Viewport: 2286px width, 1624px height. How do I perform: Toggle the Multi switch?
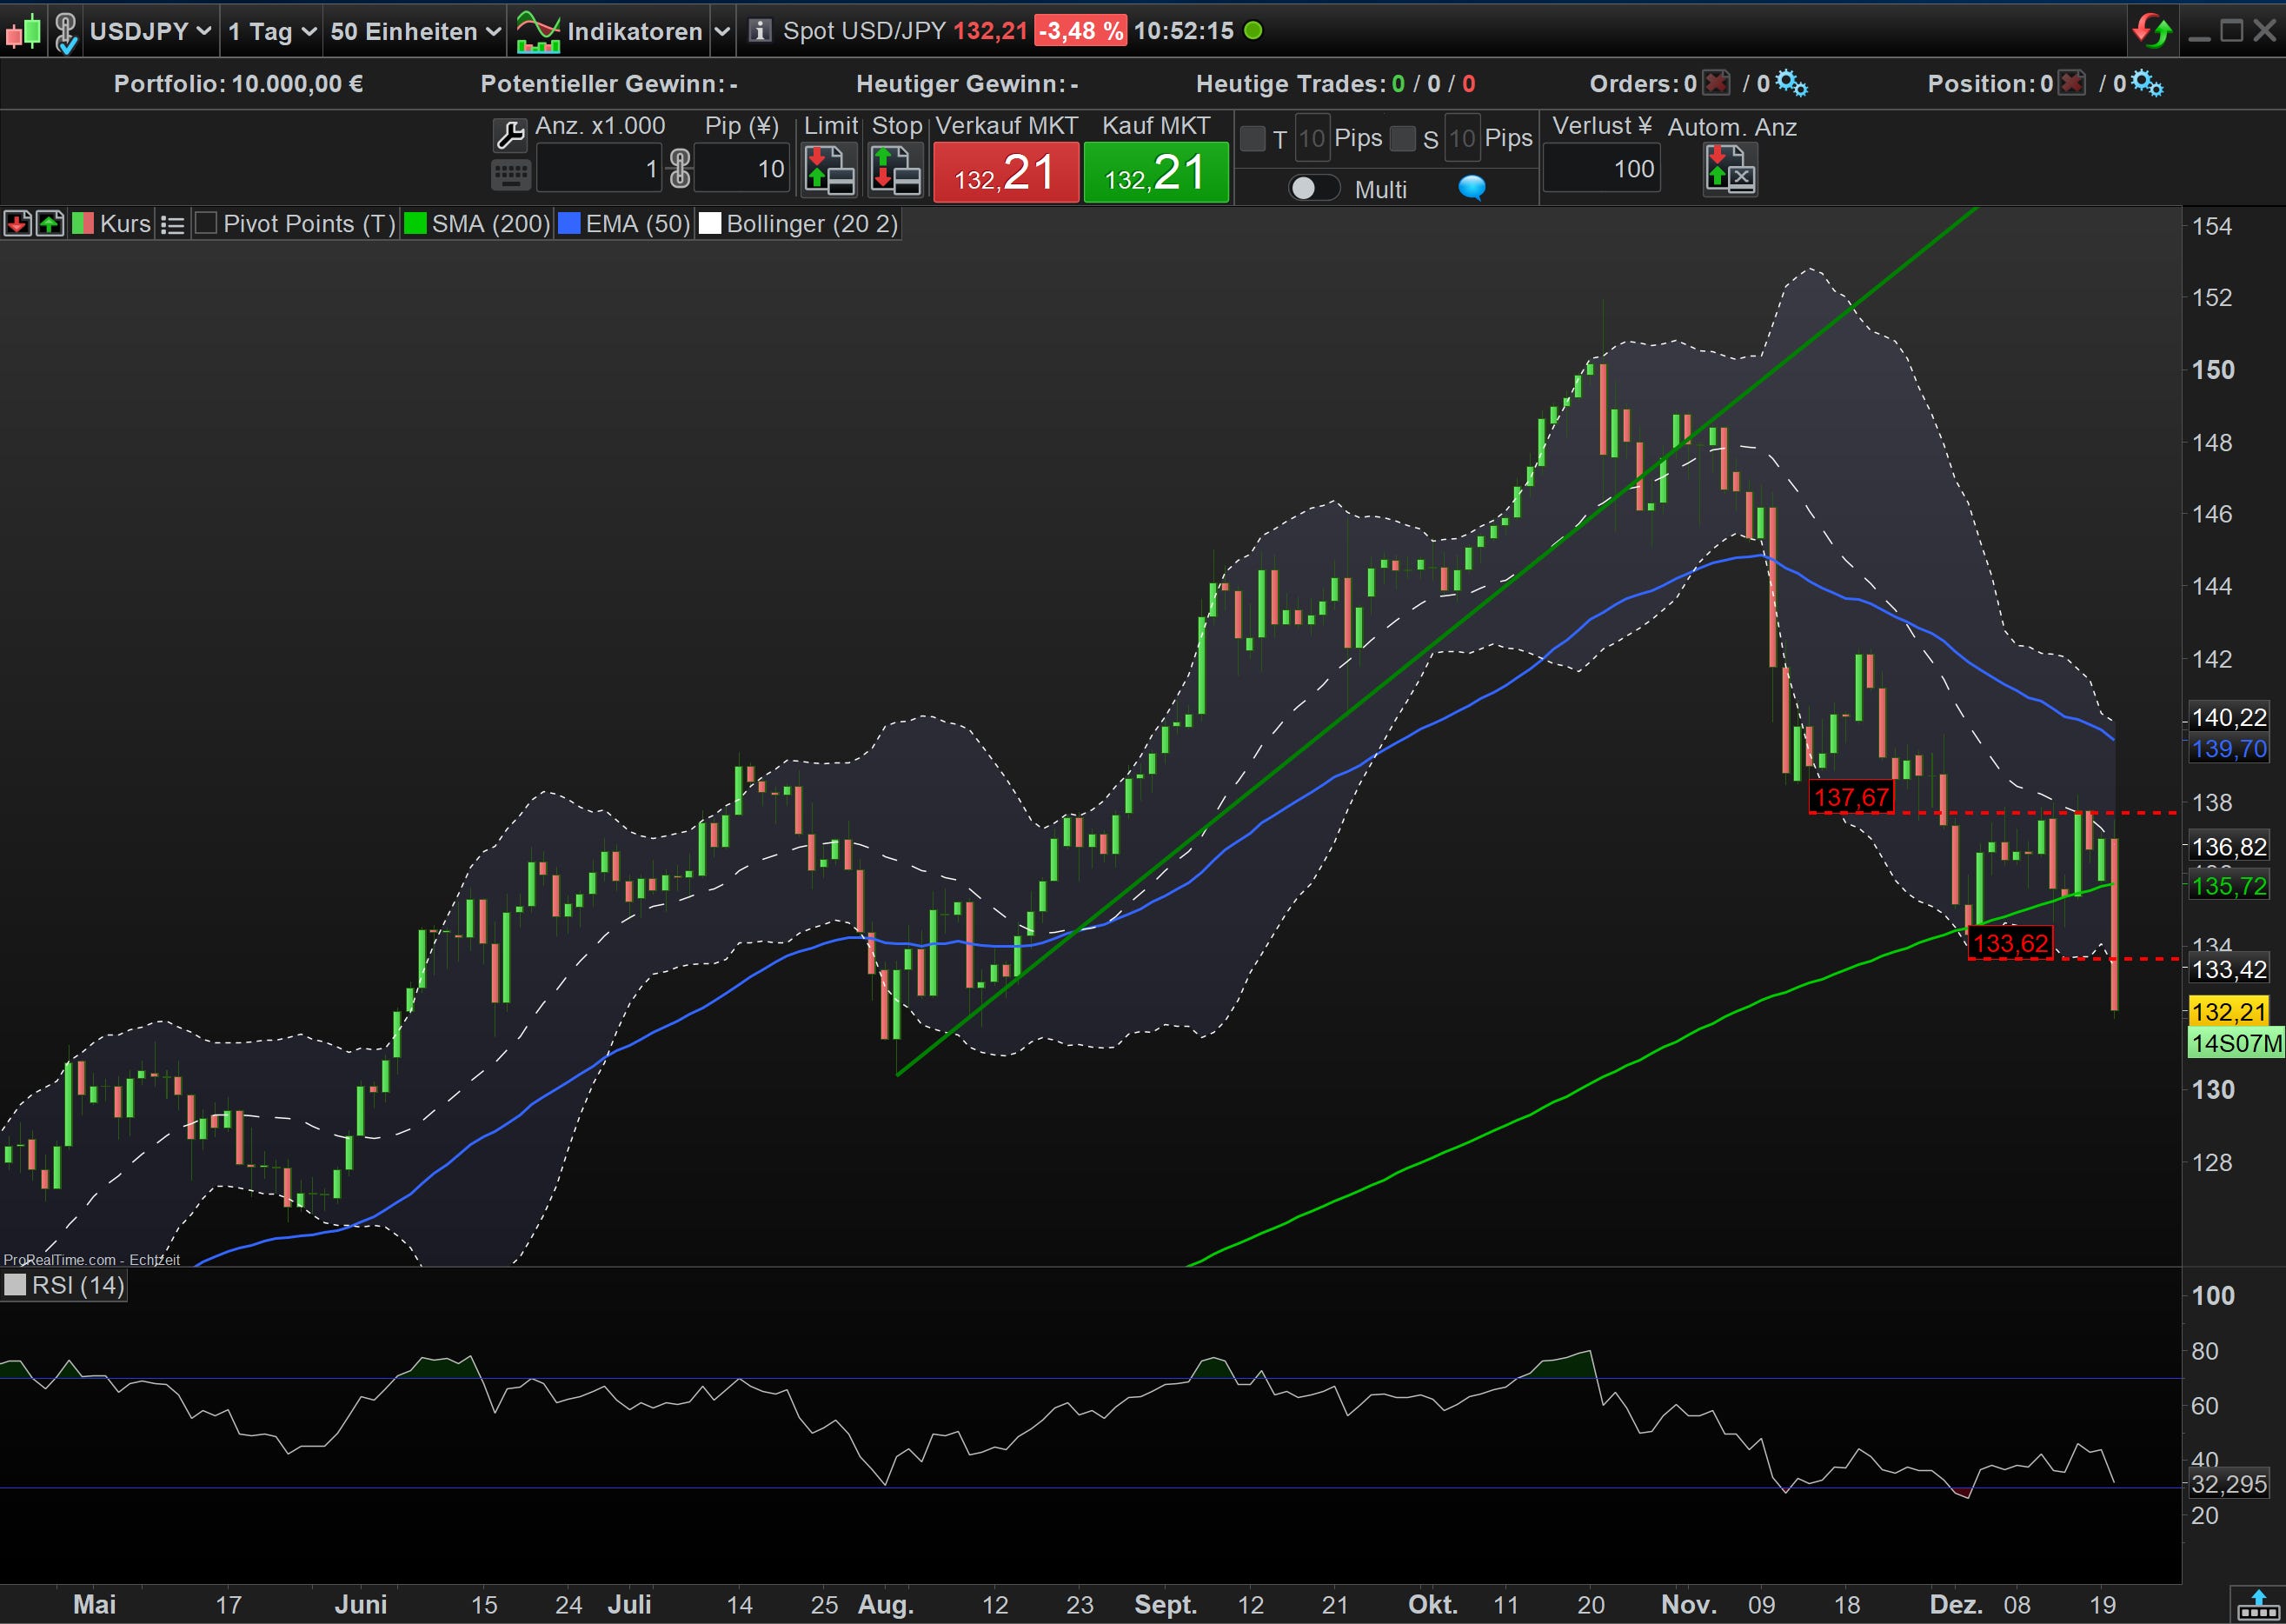coord(1312,188)
